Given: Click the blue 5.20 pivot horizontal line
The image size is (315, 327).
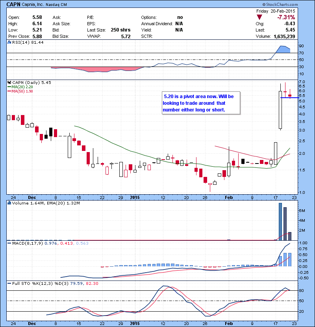Looking at the screenshot, I should pos(289,98).
